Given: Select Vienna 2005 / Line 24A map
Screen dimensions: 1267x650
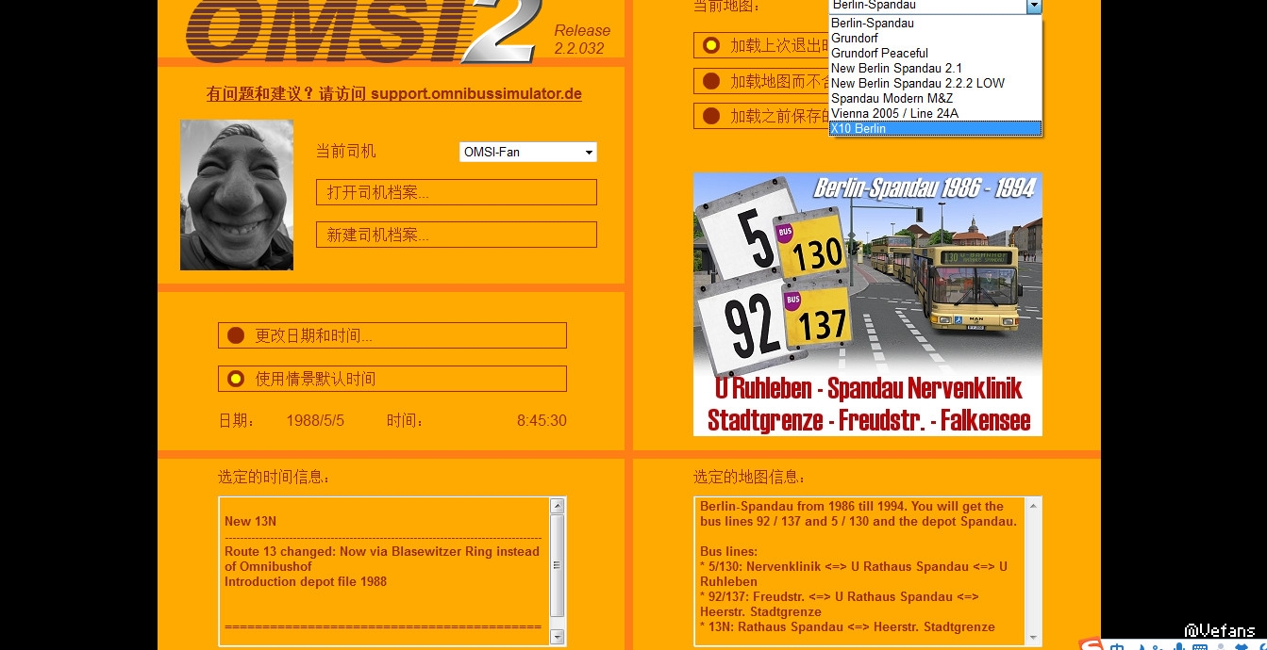Looking at the screenshot, I should pos(935,113).
